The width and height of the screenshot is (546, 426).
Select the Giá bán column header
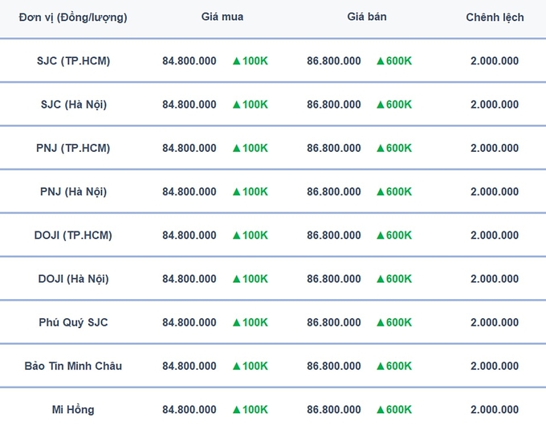click(x=367, y=17)
